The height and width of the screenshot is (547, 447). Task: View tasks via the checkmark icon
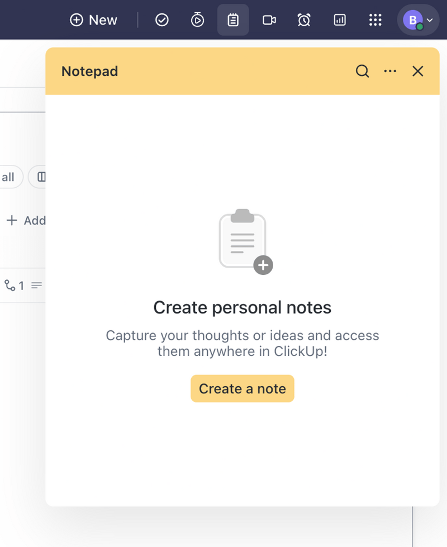pyautogui.click(x=161, y=20)
